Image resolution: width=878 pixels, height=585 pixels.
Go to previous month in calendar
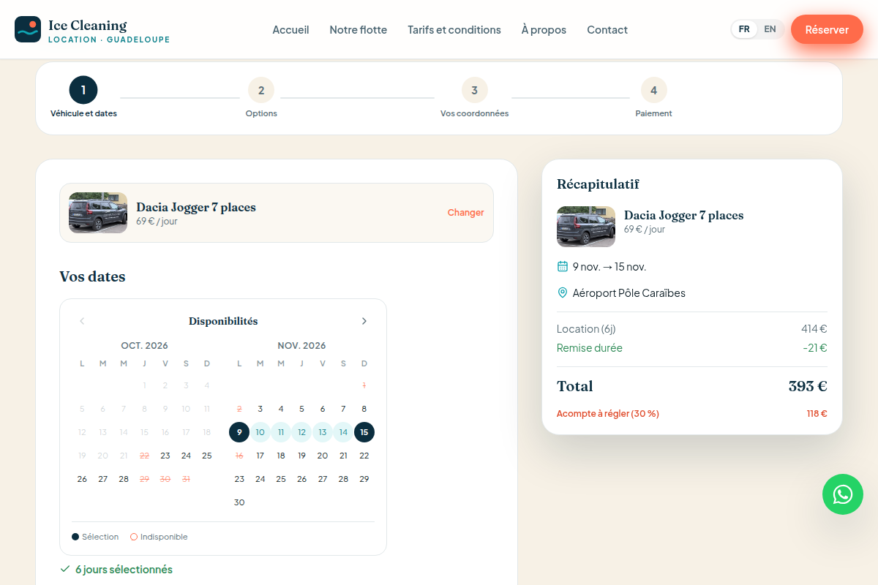[x=82, y=321]
